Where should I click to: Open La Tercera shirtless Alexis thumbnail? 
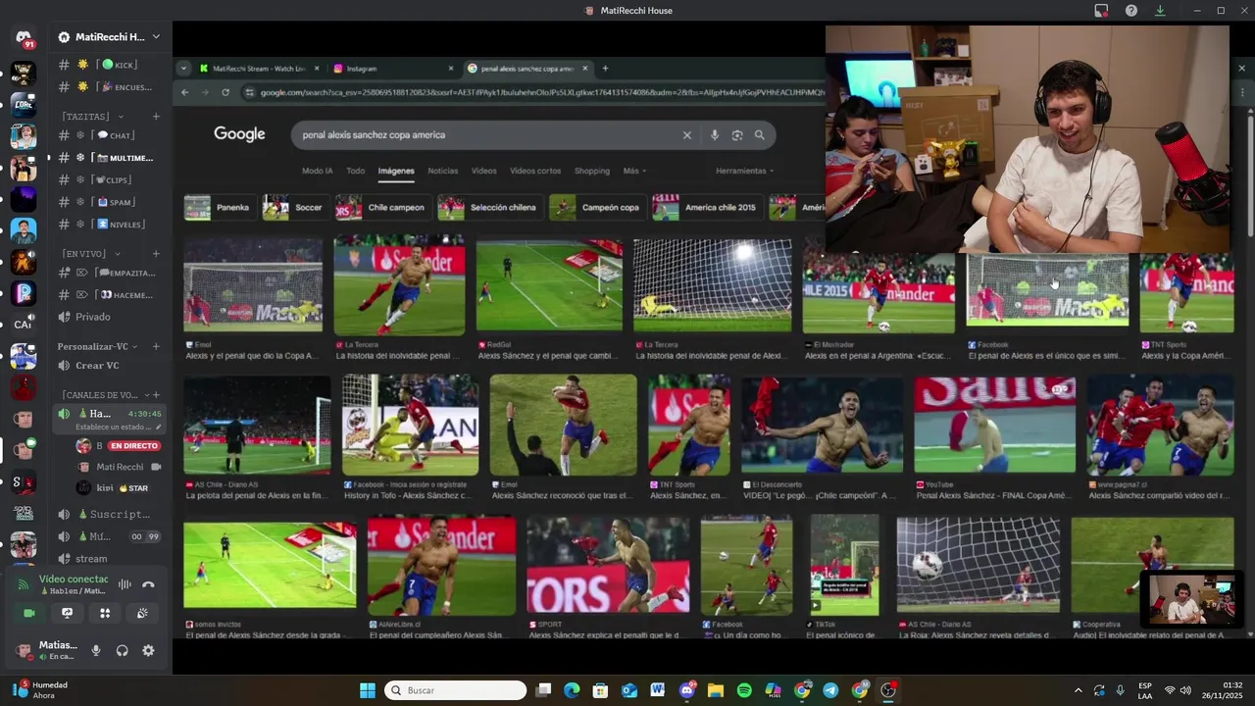tap(399, 285)
